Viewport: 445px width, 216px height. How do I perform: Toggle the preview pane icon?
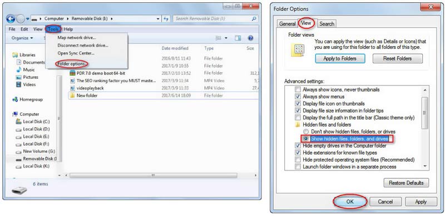point(238,38)
